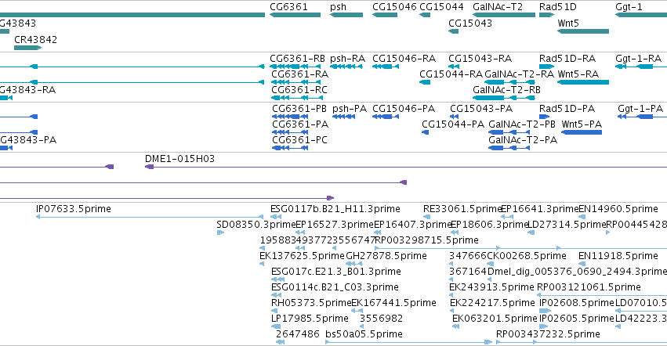Click the Wnt5 gene bar

[583, 31]
